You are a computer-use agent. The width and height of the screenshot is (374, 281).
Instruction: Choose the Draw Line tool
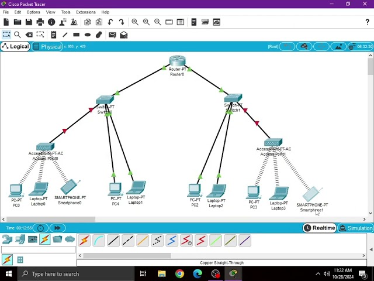tap(65, 35)
